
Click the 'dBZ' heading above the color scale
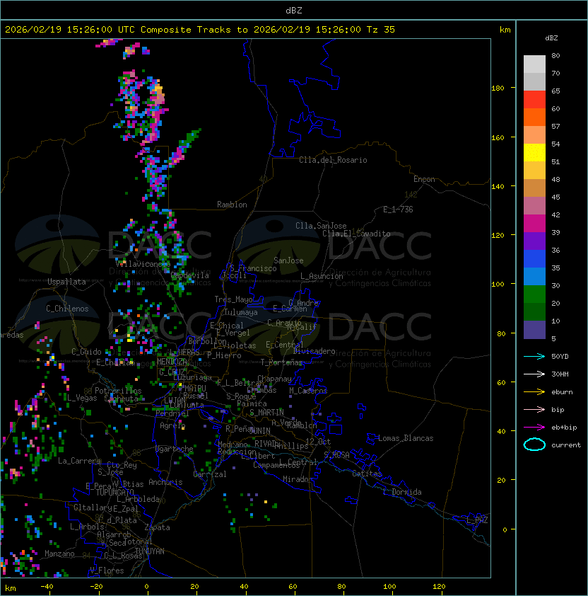click(551, 38)
